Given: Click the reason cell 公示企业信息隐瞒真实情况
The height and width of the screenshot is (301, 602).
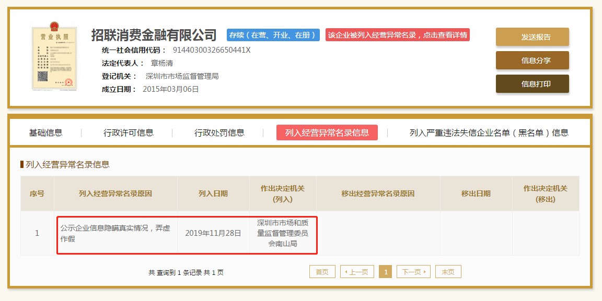Looking at the screenshot, I should click(x=115, y=233).
